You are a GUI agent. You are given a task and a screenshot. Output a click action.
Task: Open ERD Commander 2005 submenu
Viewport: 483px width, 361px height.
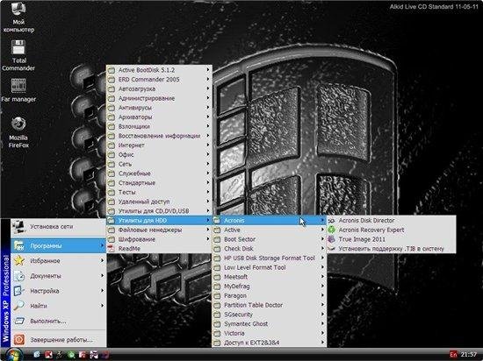tap(159, 79)
